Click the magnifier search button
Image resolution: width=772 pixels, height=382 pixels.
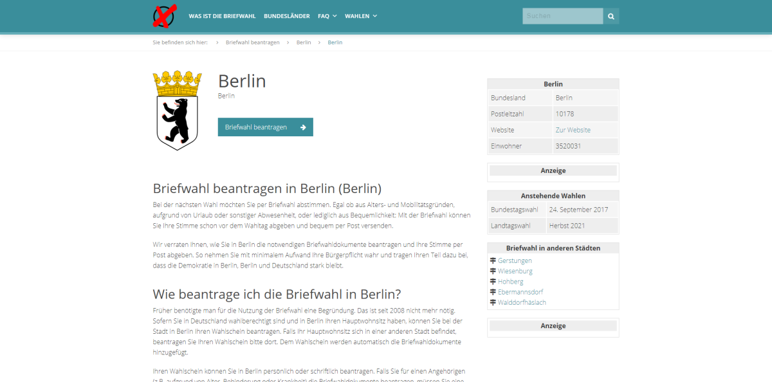pos(611,16)
